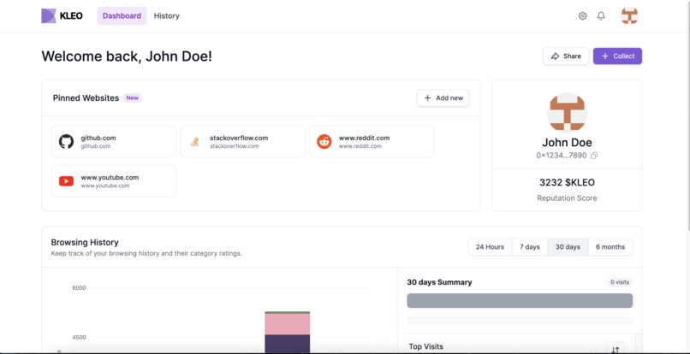Image resolution: width=690 pixels, height=354 pixels.
Task: Click the page vertical scrollbar
Action: (x=687, y=115)
